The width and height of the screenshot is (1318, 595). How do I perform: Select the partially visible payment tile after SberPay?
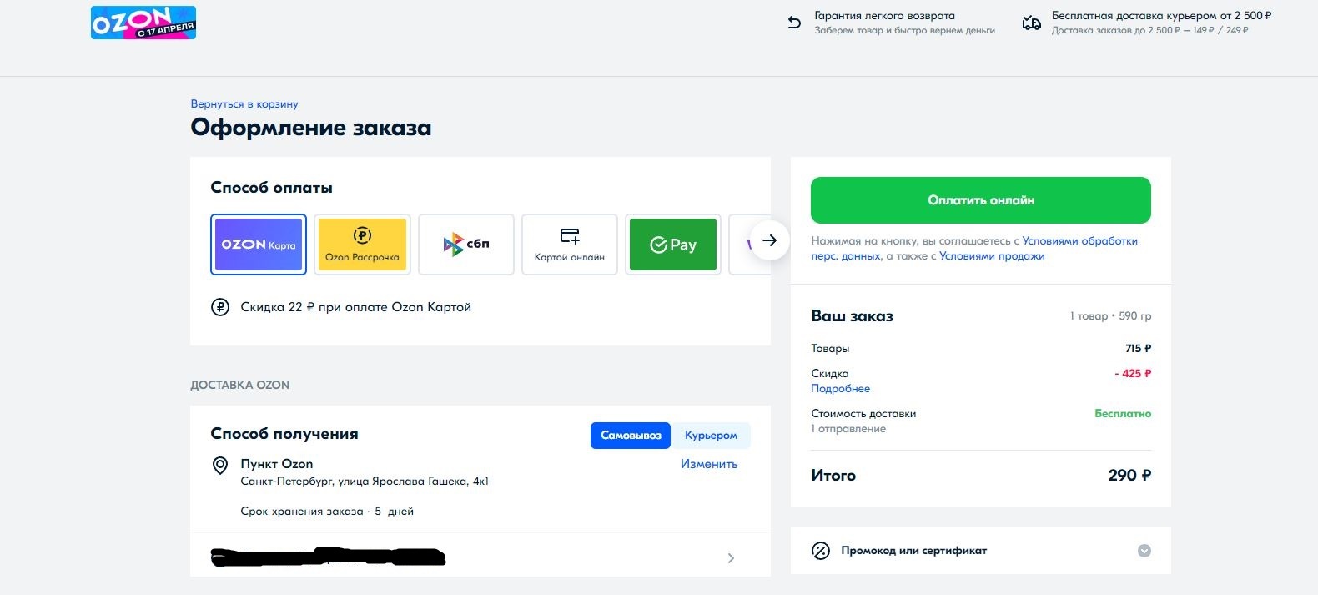749,245
